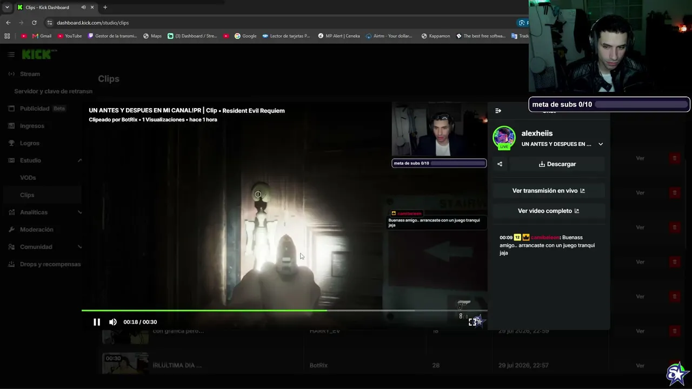Open the Kappamon bookmark
This screenshot has height=389, width=692.
[x=435, y=36]
